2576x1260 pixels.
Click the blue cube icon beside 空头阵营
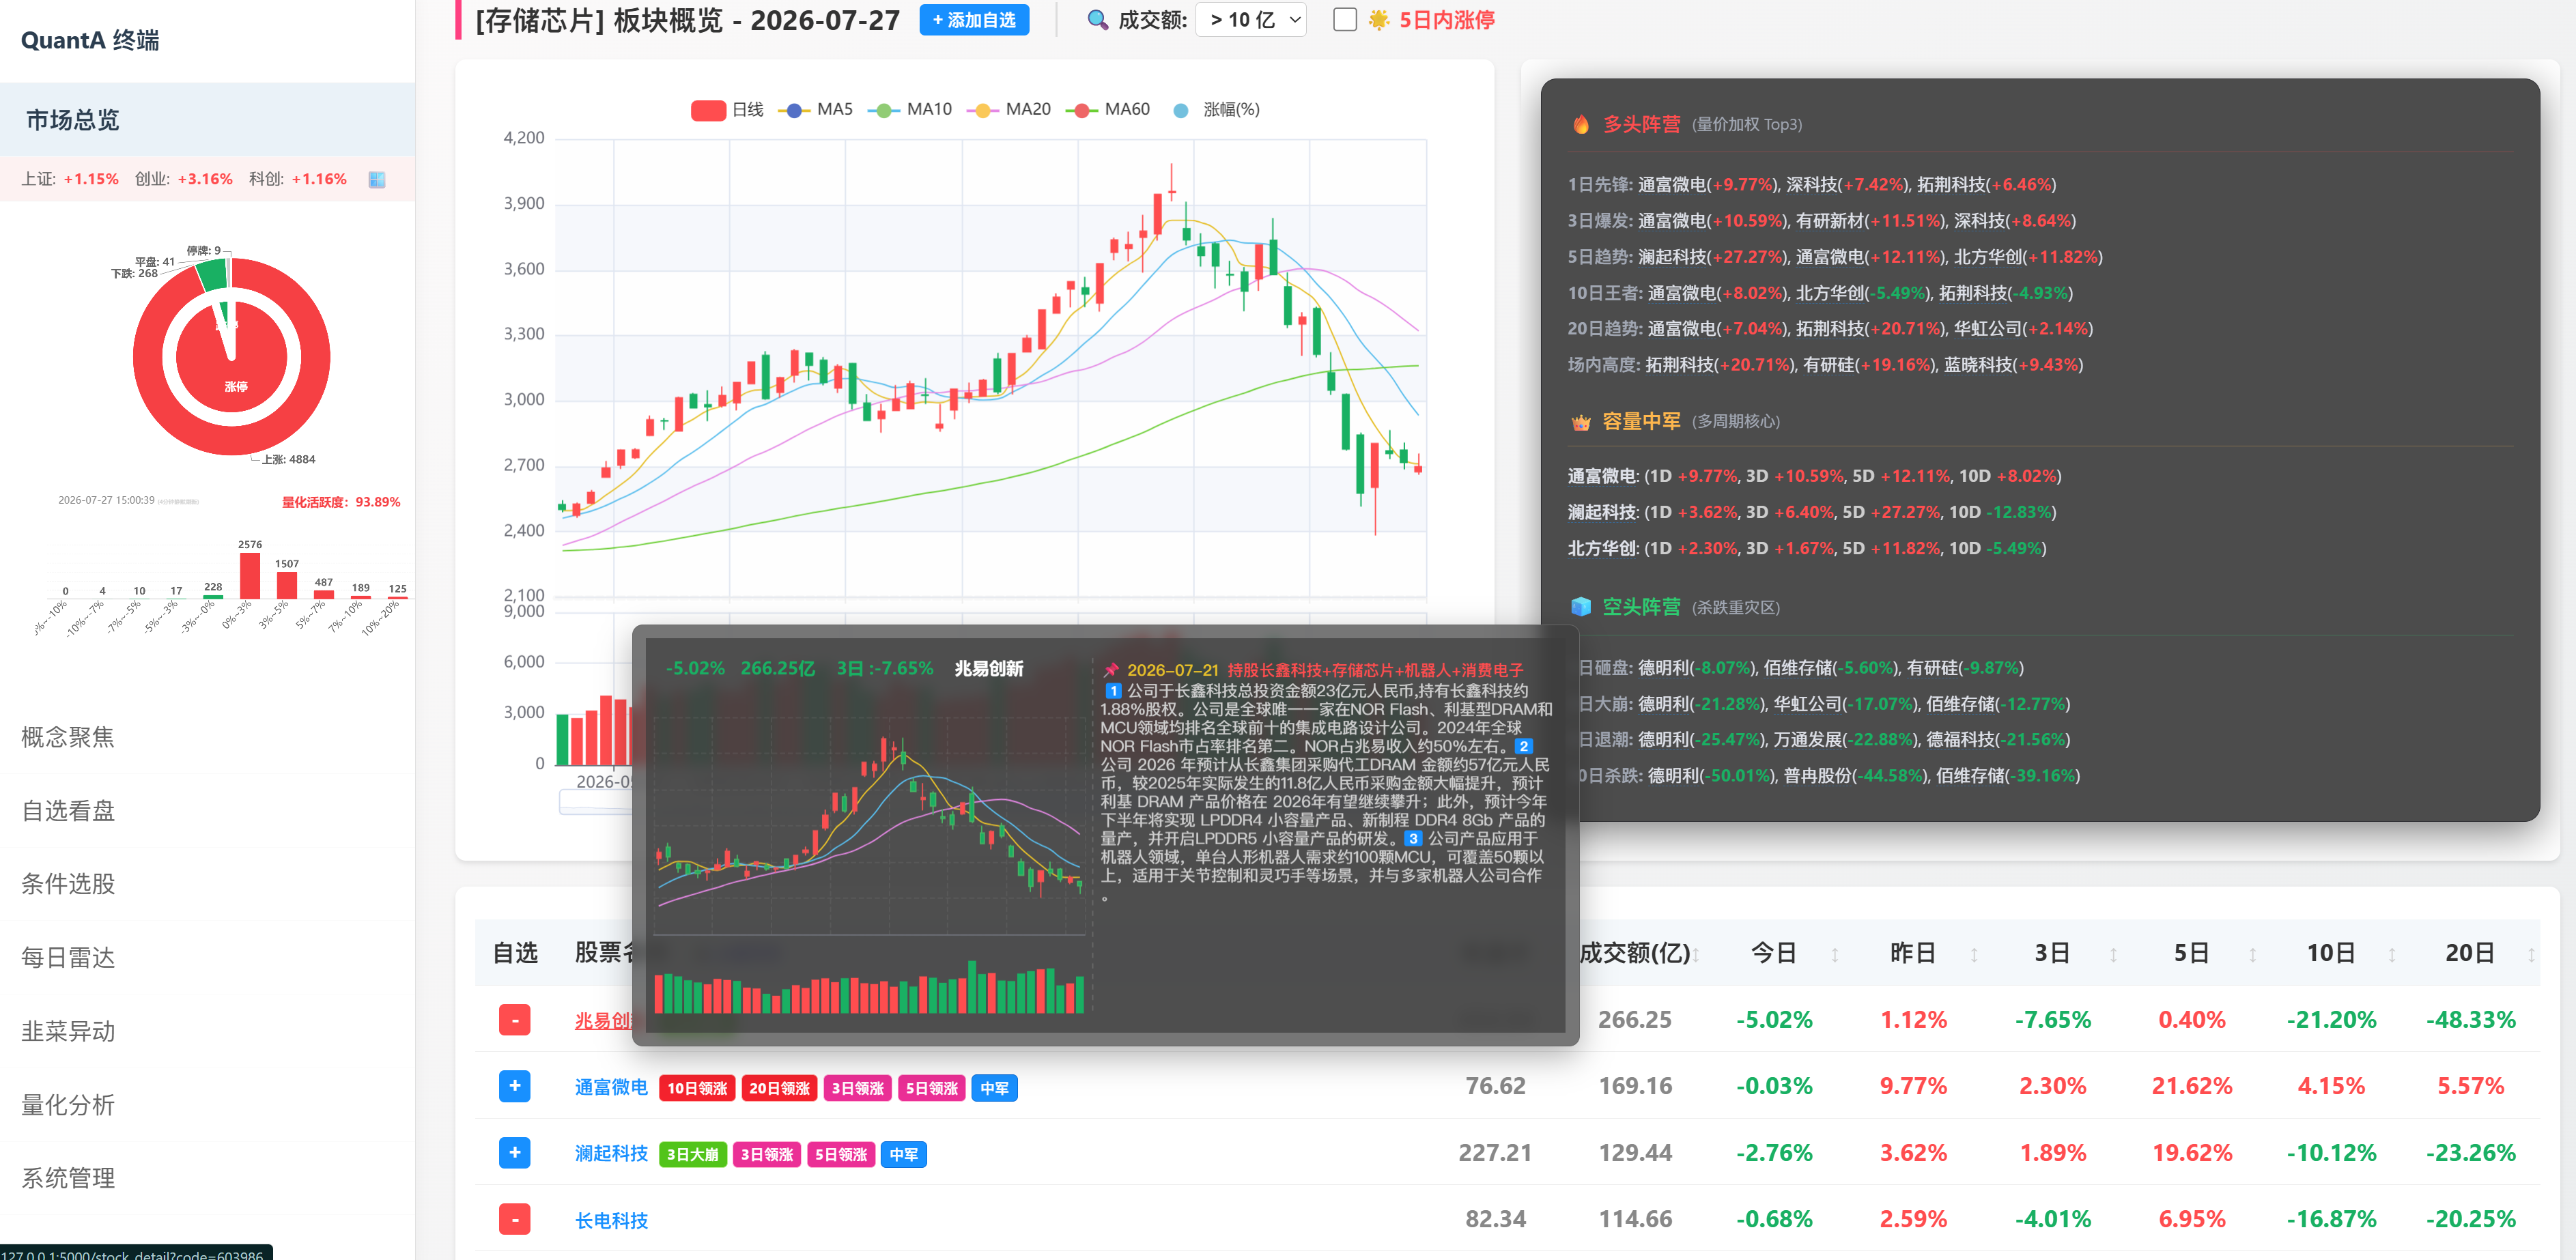(x=1581, y=607)
